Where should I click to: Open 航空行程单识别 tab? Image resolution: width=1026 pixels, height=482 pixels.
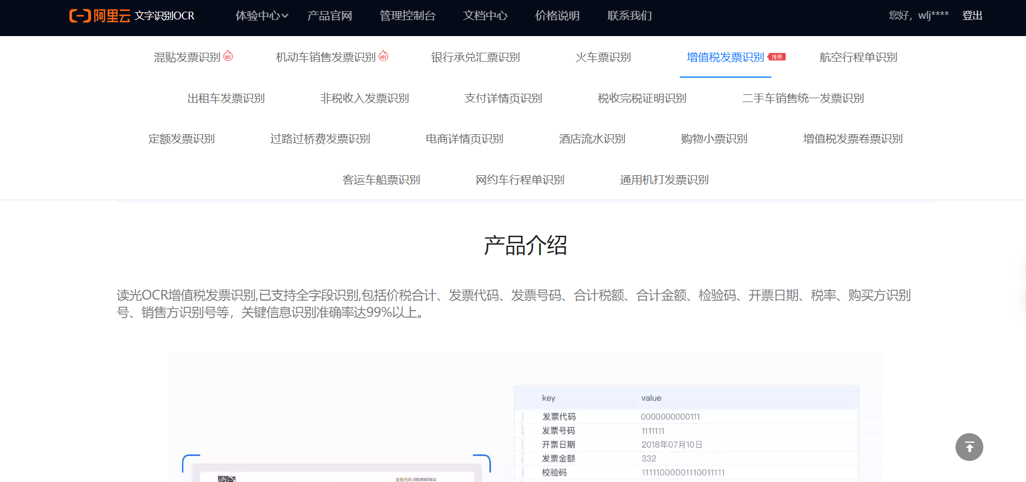click(x=858, y=57)
